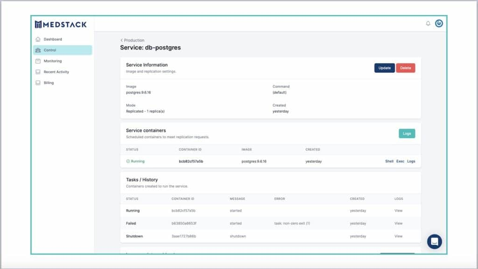Viewport: 478px width, 269px height.
Task: Click postgres:9.6.16 in Service containers row
Action: point(254,161)
